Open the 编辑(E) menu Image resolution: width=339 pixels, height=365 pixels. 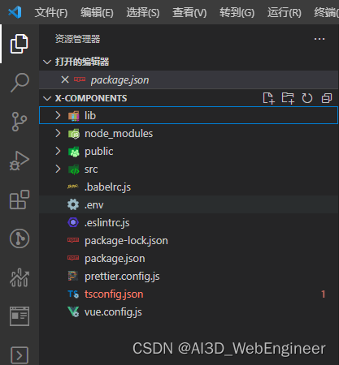[97, 12]
